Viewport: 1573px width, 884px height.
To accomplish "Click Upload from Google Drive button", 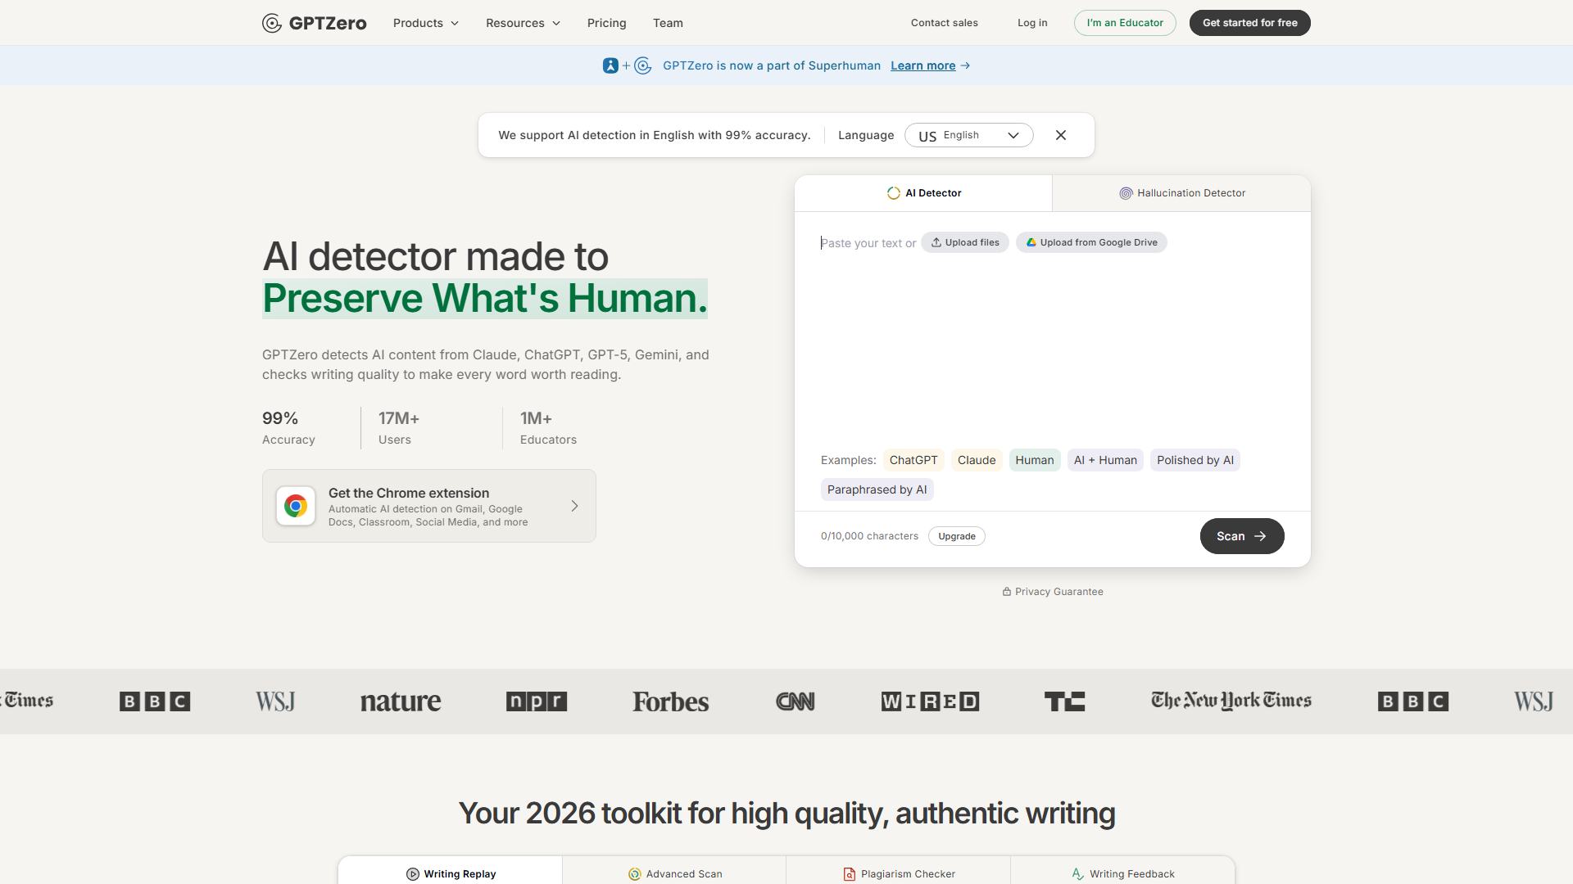I will click(x=1091, y=242).
